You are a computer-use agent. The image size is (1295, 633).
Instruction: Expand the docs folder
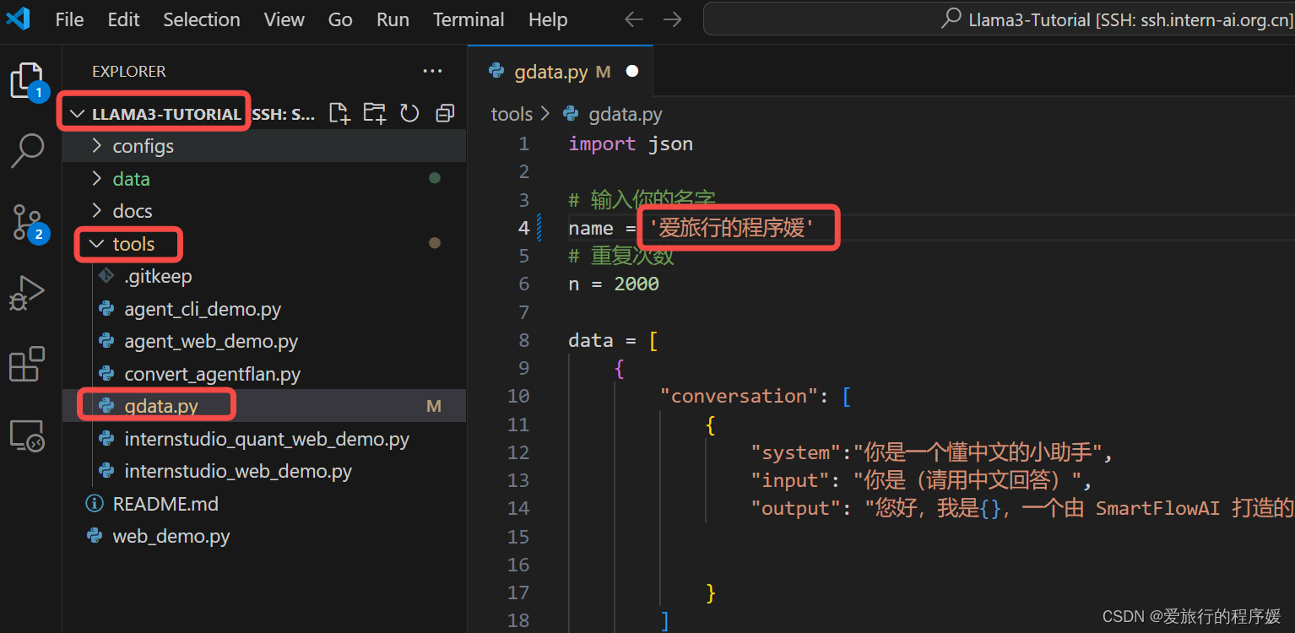(96, 211)
